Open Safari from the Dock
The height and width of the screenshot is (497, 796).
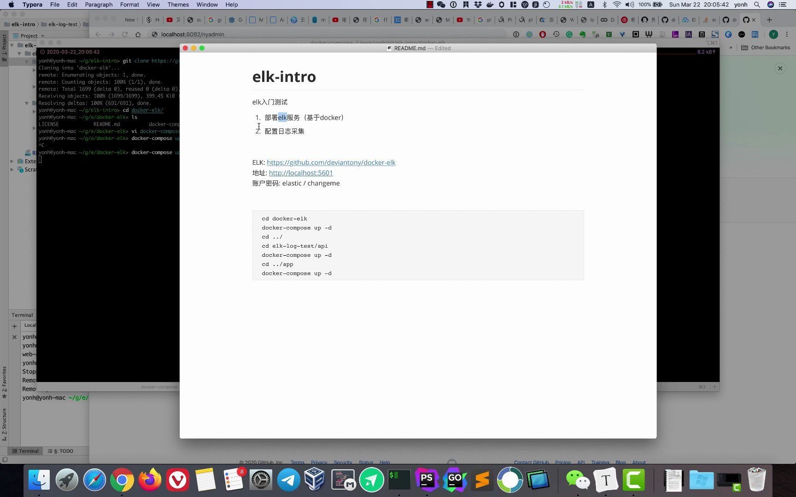[x=94, y=480]
